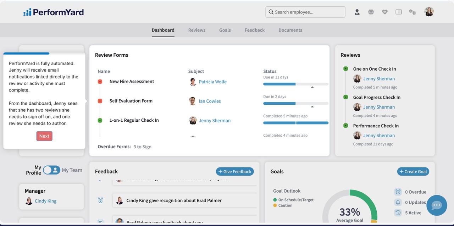Click the Self Evaluation Form progress bar

[x=296, y=104]
